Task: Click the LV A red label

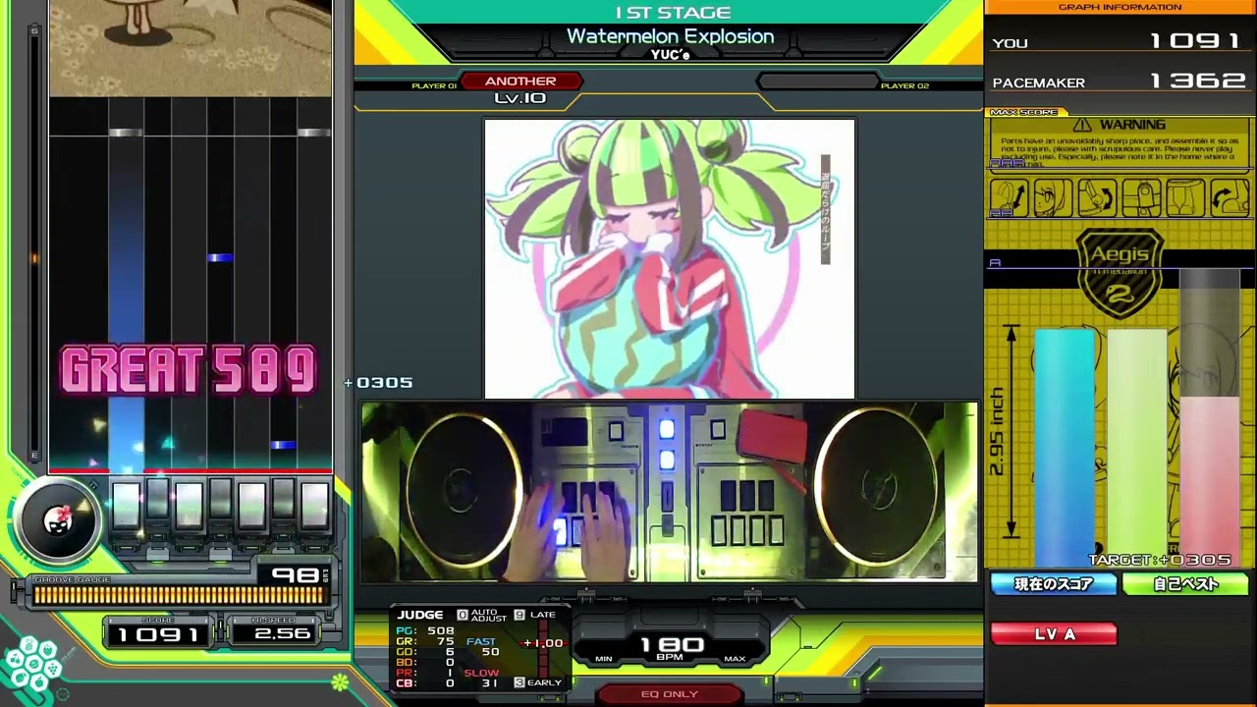Action: click(x=1054, y=634)
